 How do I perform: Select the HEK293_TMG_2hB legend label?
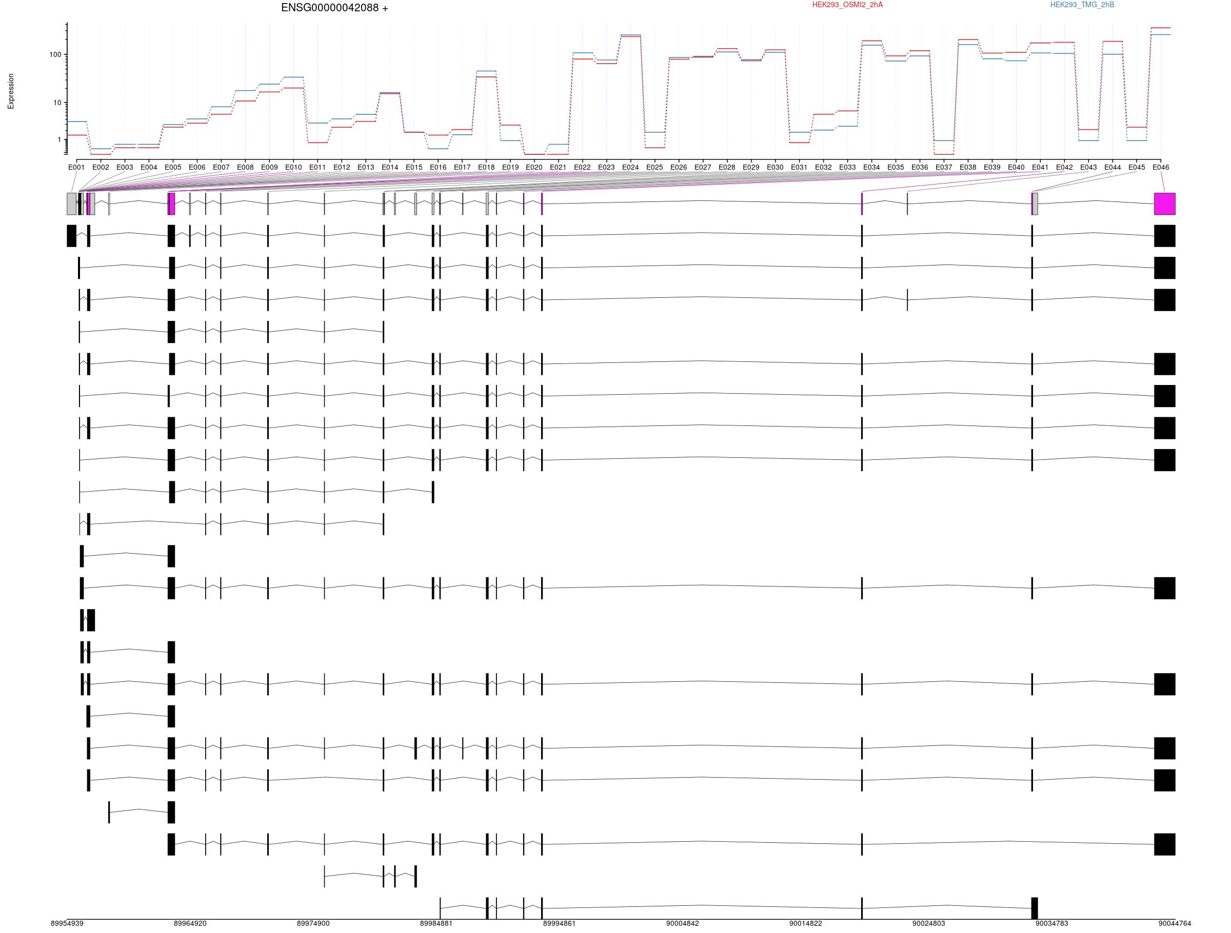click(x=1082, y=5)
